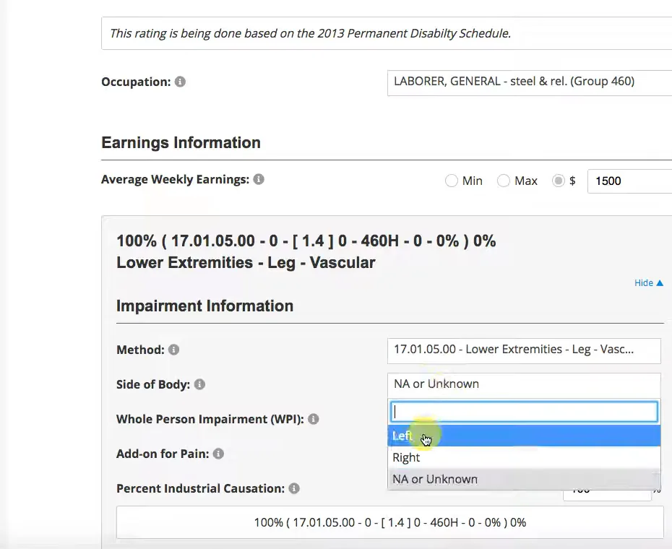Screen dimensions: 672x549
Task: Collapse the Side of Body dropdown
Action: (524, 384)
